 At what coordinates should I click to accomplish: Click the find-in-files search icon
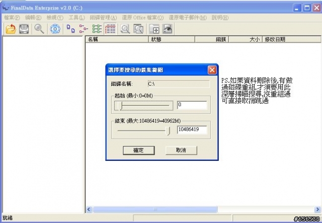138,29
